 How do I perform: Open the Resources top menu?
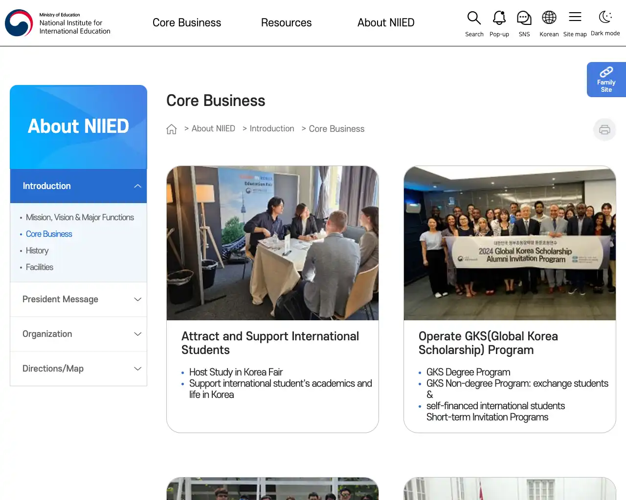(286, 23)
